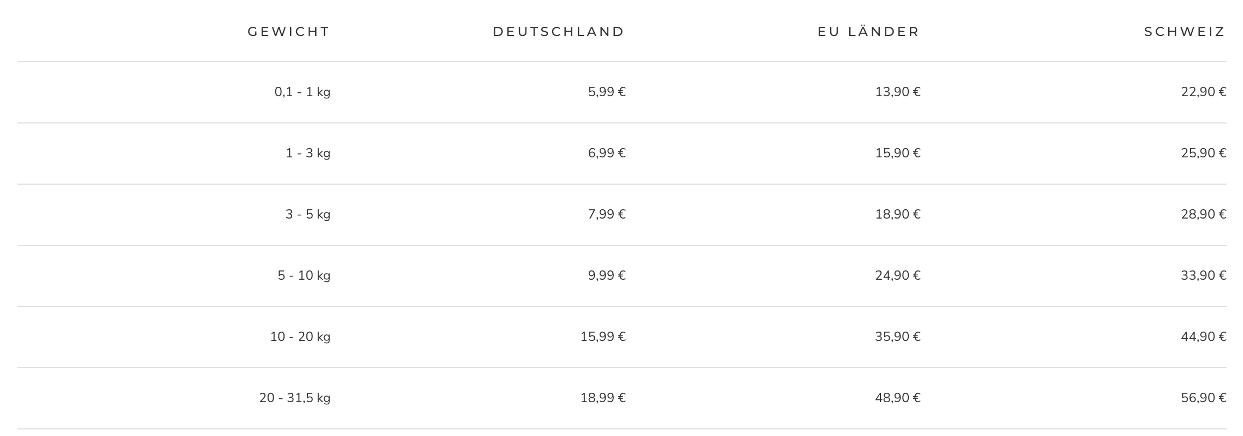The image size is (1243, 436).
Task: Select the 24,90 € EU price
Action: (897, 275)
